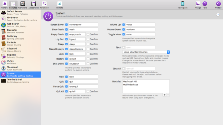223x125 pixels.
Task: Open Clipboard feature settings
Action: pos(20,50)
